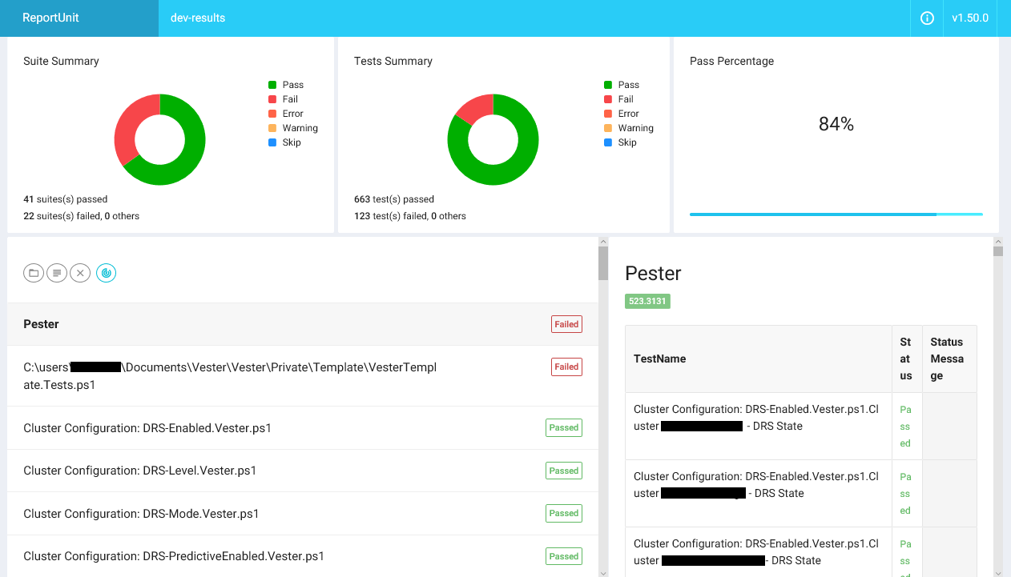Click the suite list scrollbar thumb
This screenshot has height=577, width=1011.
(603, 263)
